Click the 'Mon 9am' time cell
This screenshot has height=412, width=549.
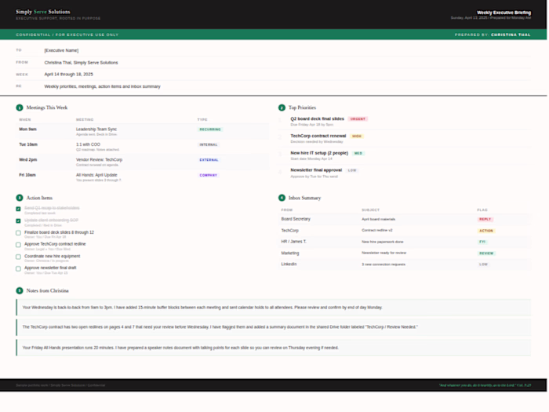click(27, 129)
